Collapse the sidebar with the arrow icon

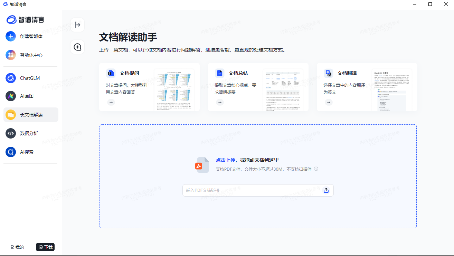click(x=77, y=25)
